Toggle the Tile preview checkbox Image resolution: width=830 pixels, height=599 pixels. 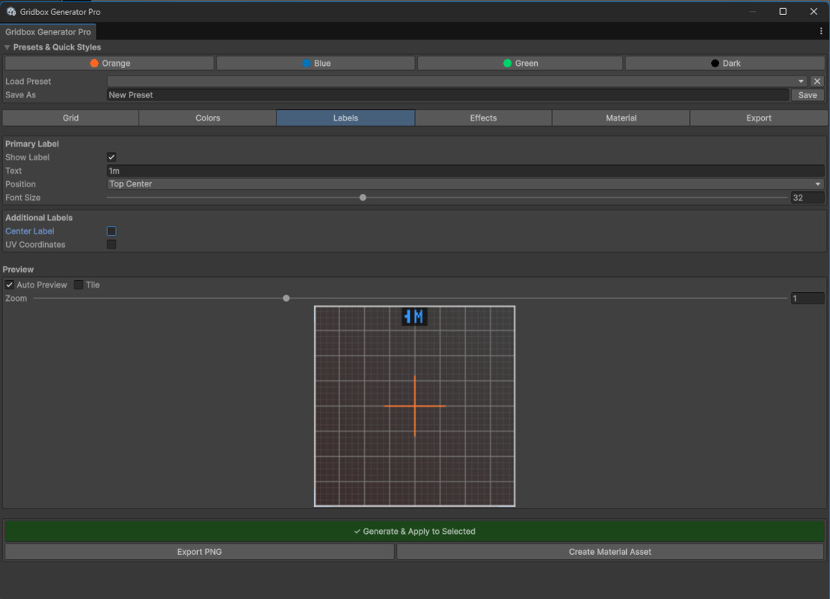click(78, 285)
